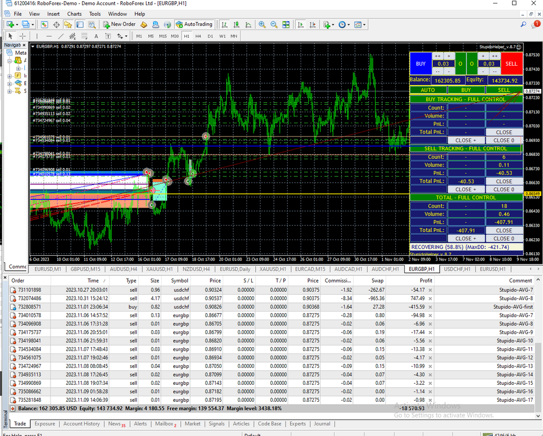Click the Zoom In magnifier icon
The width and height of the screenshot is (543, 436).
point(262,24)
